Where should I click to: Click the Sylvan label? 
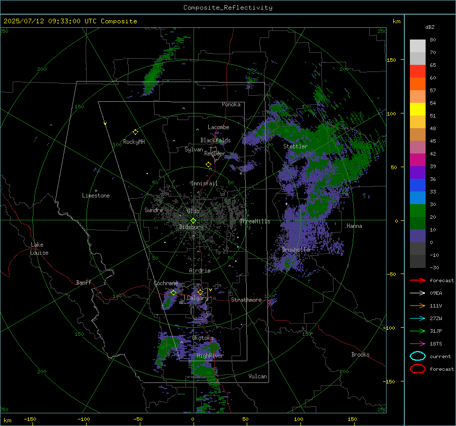[194, 149]
